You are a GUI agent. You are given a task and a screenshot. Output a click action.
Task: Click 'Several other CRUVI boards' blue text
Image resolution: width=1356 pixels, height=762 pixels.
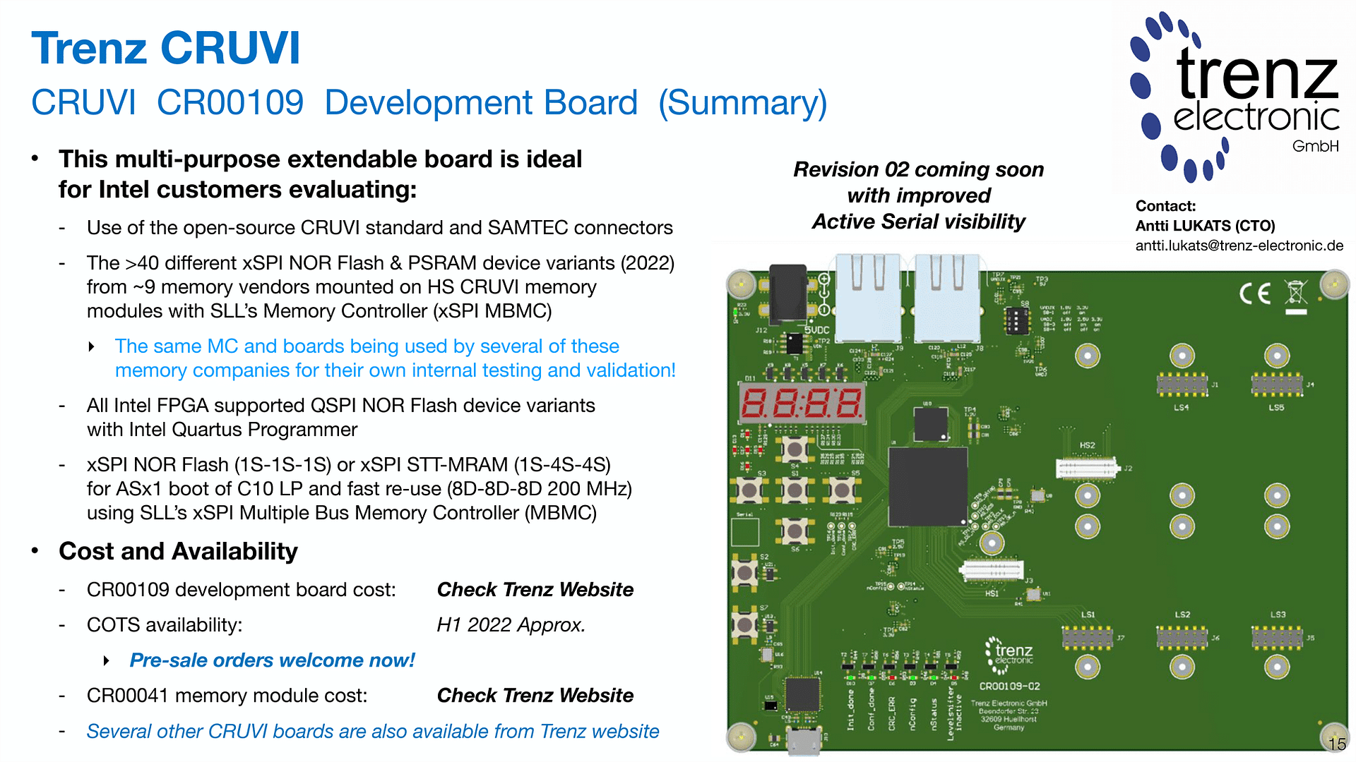tap(372, 731)
